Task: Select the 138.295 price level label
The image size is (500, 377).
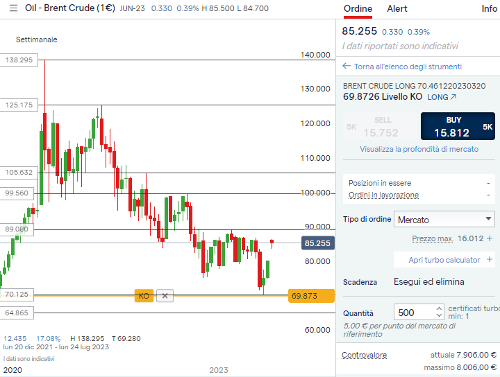Action: click(x=19, y=60)
